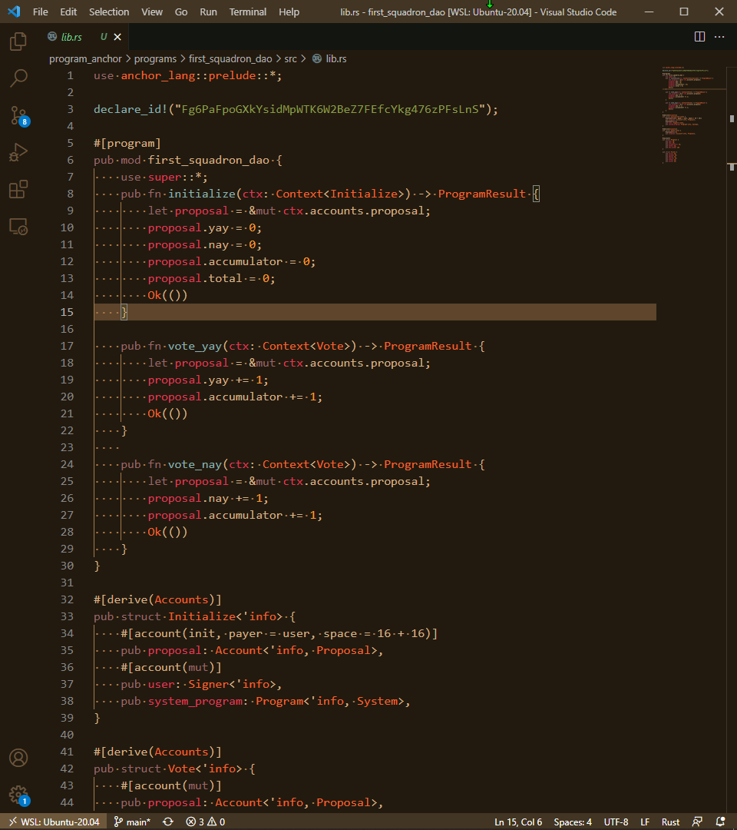Click on the declare_id! line
This screenshot has width=737, height=830.
(296, 109)
